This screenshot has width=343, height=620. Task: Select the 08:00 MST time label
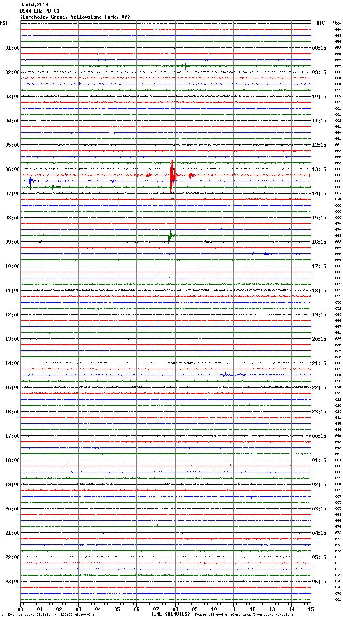coord(13,218)
